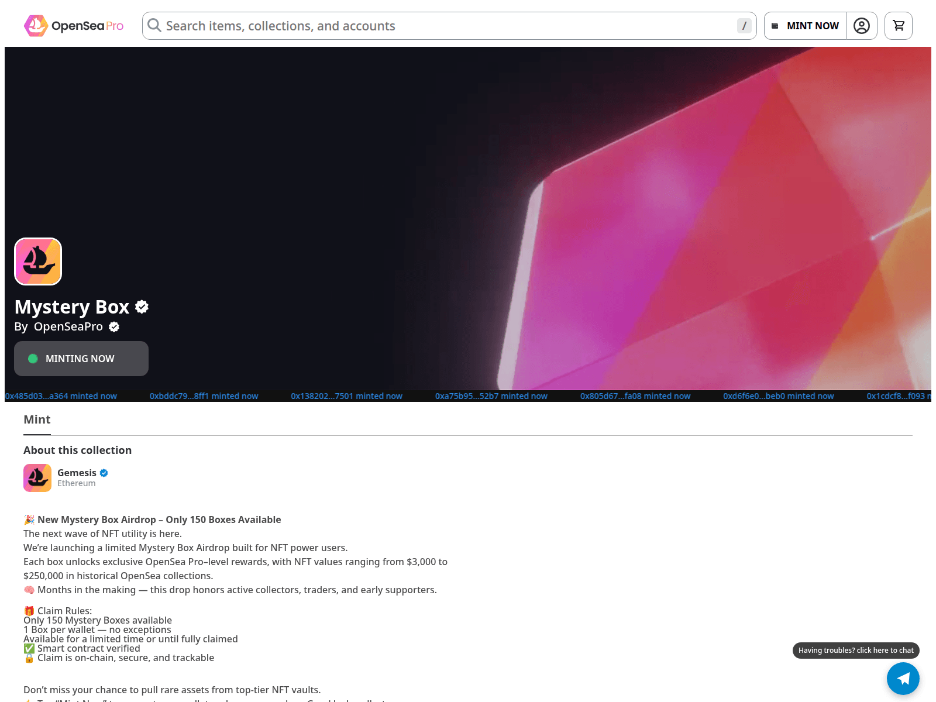Switch to the Mint tab
The image size is (936, 702).
[37, 419]
